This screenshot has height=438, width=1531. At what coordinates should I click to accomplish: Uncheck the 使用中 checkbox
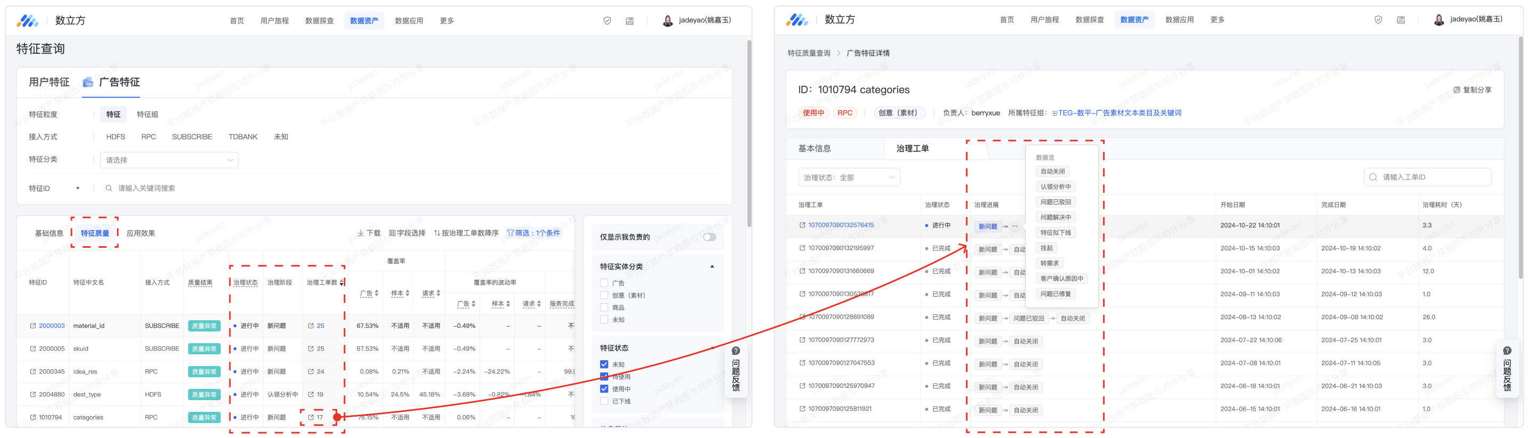(x=604, y=389)
